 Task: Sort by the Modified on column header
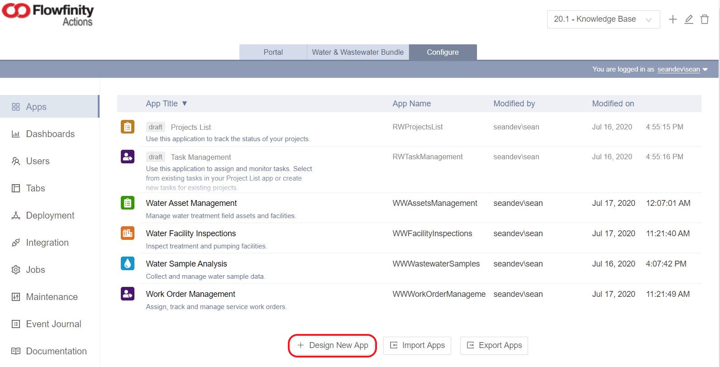pyautogui.click(x=613, y=104)
